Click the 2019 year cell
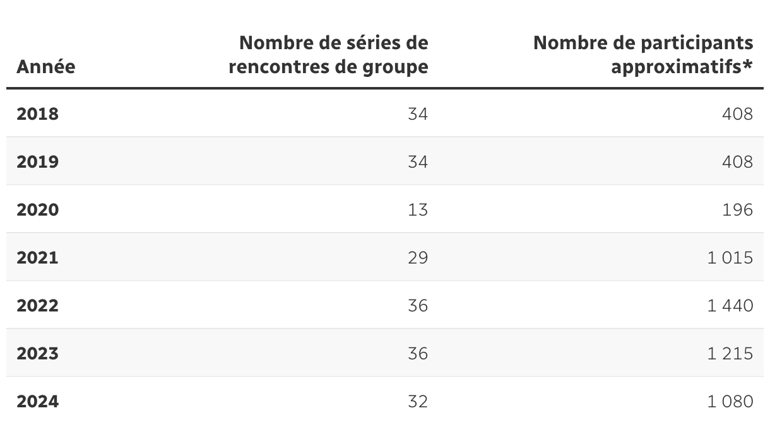 pos(37,162)
